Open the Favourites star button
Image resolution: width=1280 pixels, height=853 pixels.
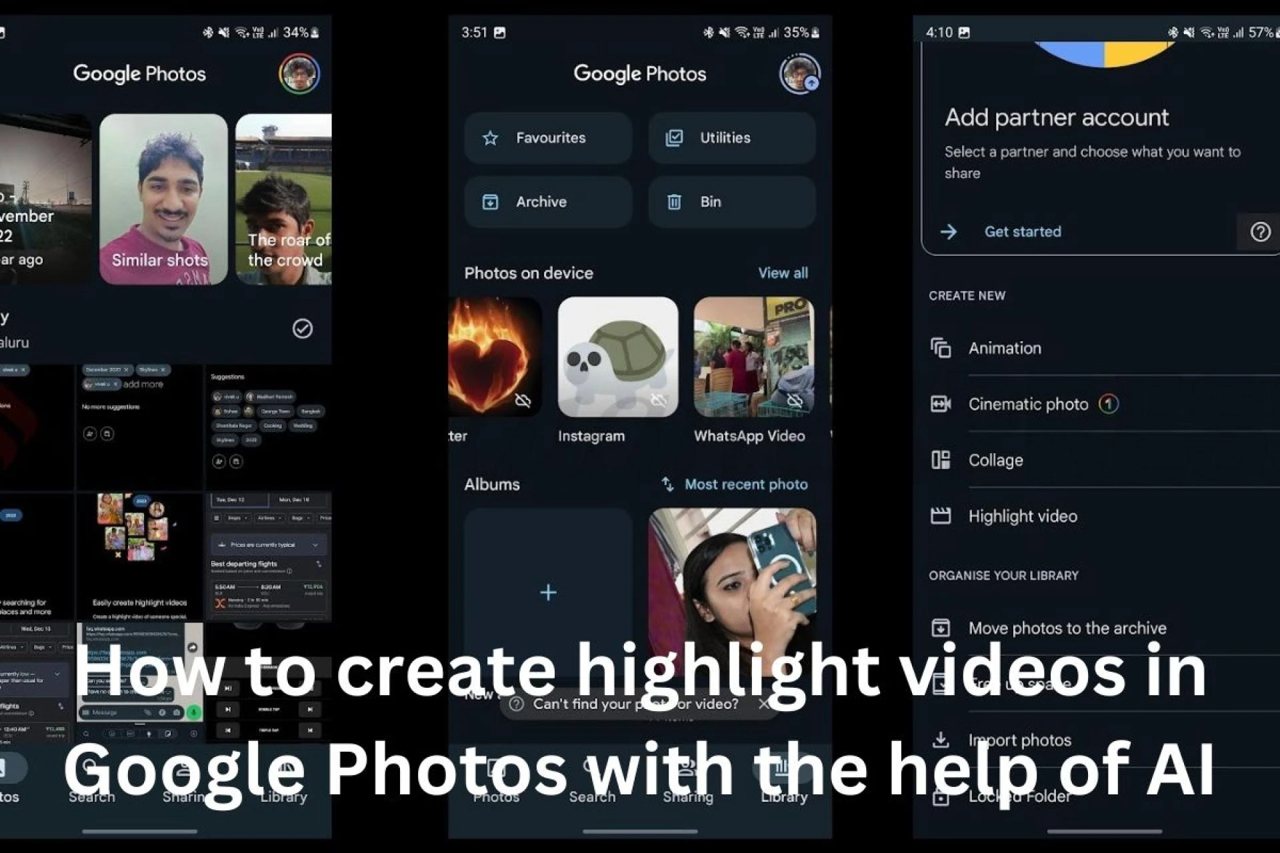click(548, 138)
